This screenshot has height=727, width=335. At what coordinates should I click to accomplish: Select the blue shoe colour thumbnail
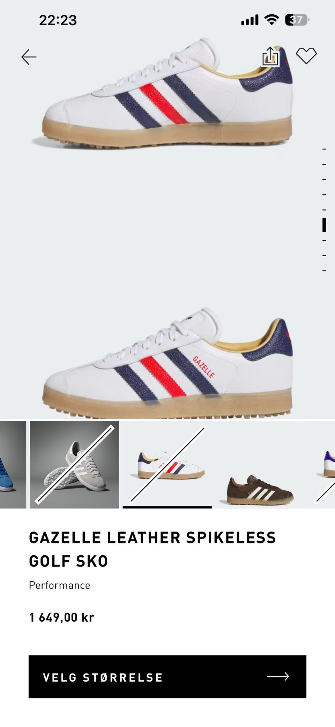coord(13,465)
